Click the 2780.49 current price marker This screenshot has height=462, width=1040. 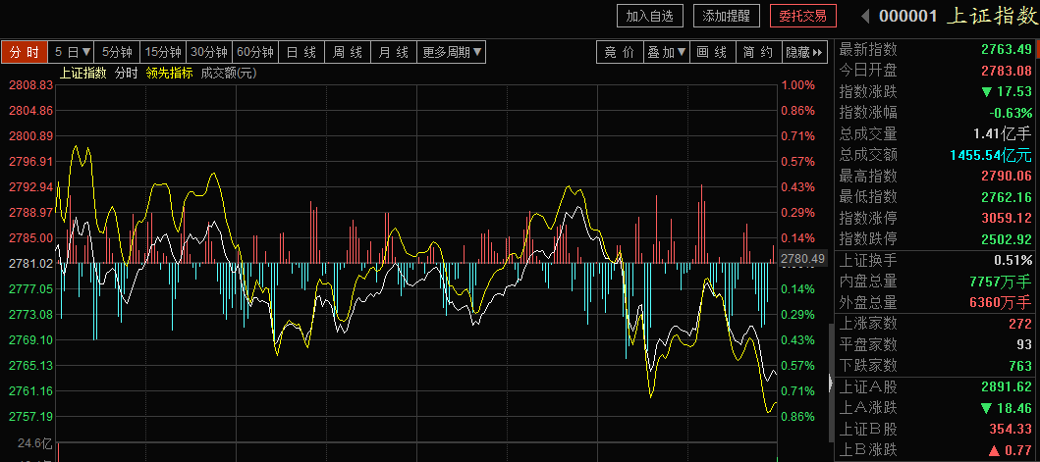tap(802, 259)
